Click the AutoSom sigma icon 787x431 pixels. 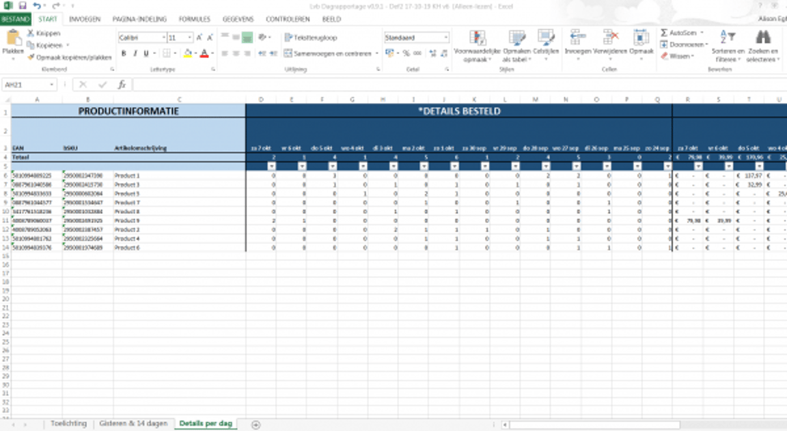664,33
